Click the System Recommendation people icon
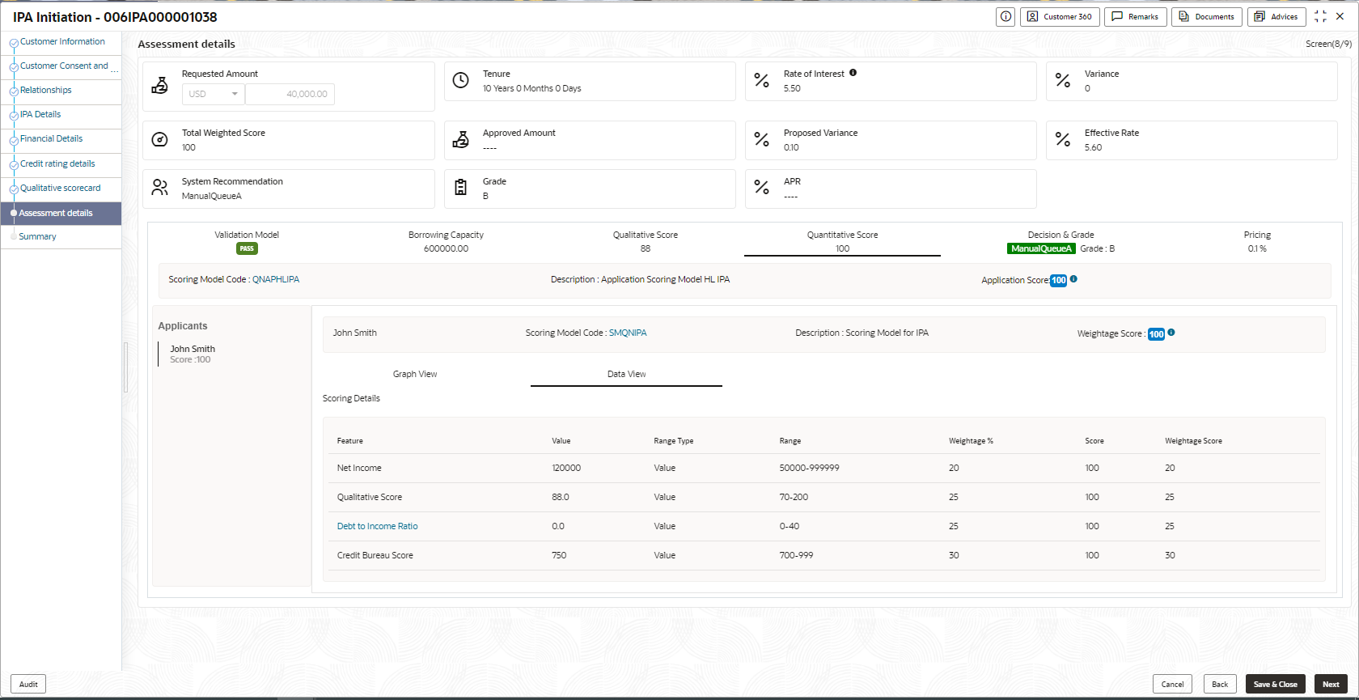1359x700 pixels. point(160,188)
